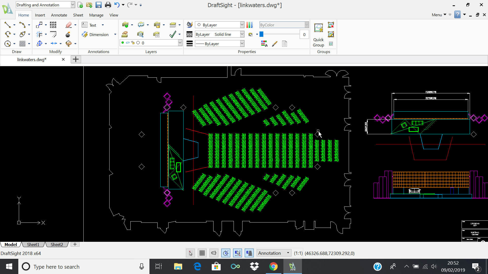Screen dimensions: 488x274
Task: Switch to the Sheet1 tab
Action: tap(33, 245)
